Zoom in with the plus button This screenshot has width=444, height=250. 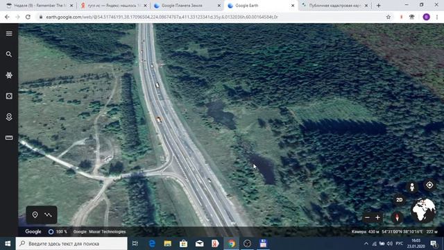click(x=377, y=217)
